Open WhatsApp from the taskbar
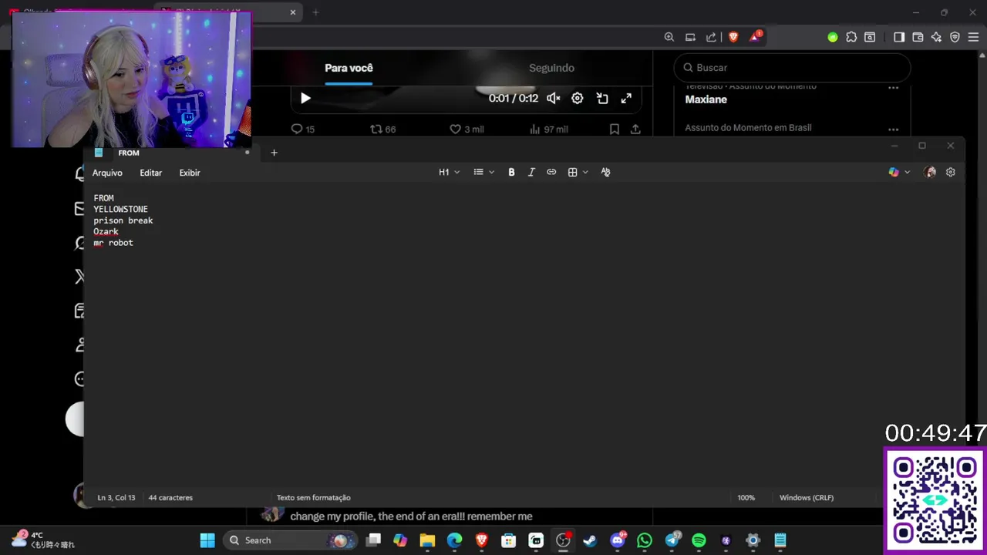 tap(645, 540)
